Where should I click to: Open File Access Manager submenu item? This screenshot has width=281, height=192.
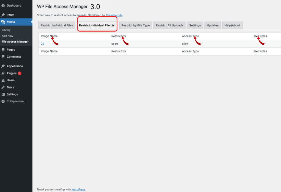coord(15,41)
